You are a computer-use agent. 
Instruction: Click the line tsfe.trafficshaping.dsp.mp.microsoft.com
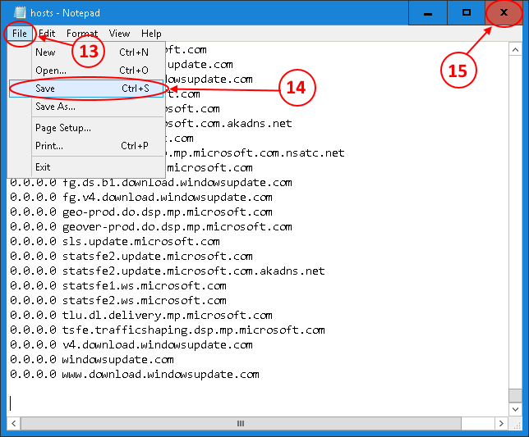coord(168,330)
